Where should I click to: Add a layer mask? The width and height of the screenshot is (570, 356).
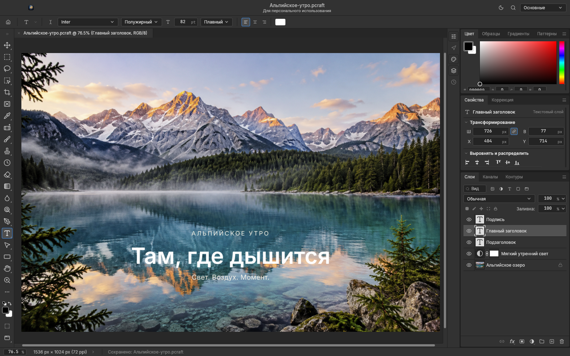[522, 341]
